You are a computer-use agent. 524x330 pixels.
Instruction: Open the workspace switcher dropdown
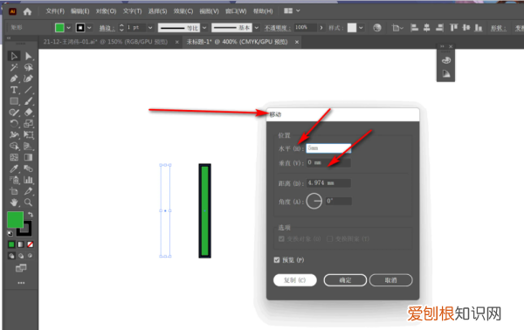(x=292, y=11)
